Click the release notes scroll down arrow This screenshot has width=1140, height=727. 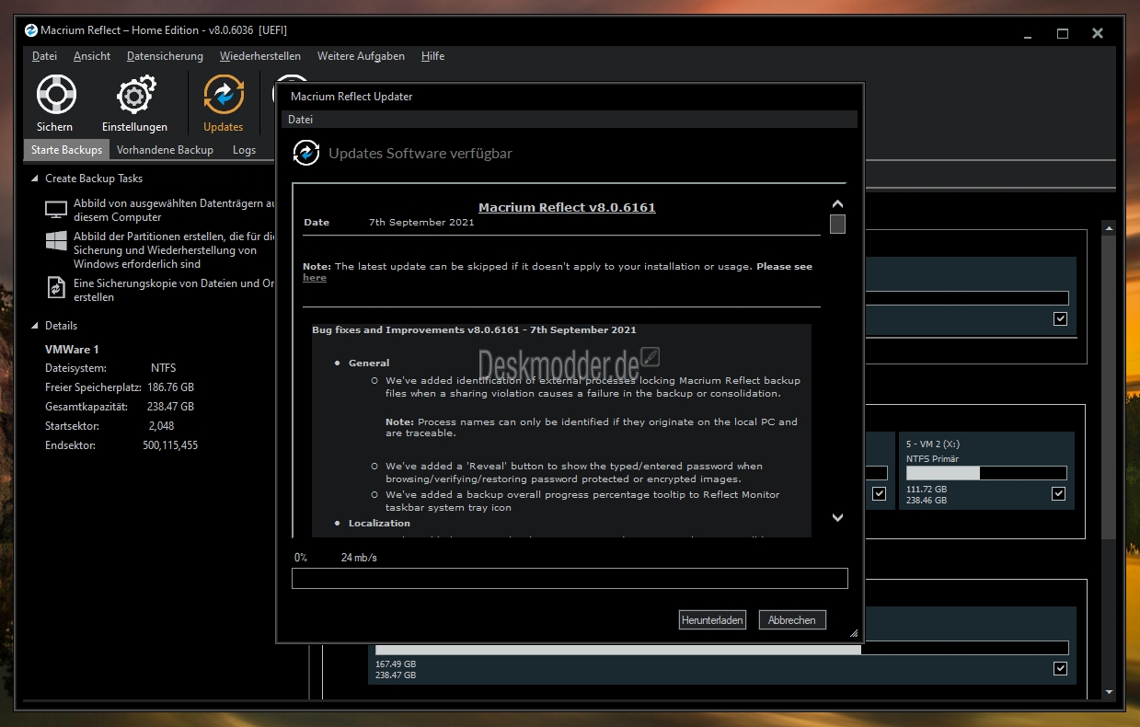point(837,518)
